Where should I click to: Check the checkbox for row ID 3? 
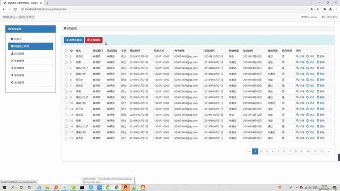pyautogui.click(x=66, y=62)
